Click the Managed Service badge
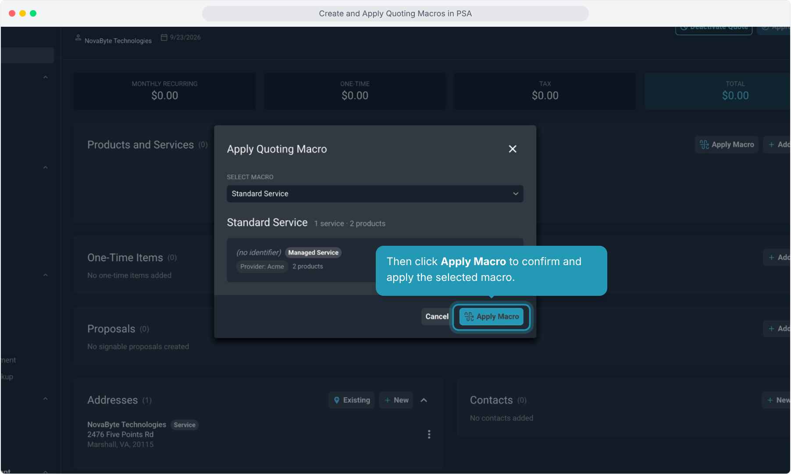The height and width of the screenshot is (474, 791). click(313, 253)
